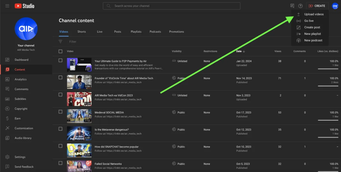Open the Help question mark icon
Screen dimensions: 341x172
click(300, 6)
